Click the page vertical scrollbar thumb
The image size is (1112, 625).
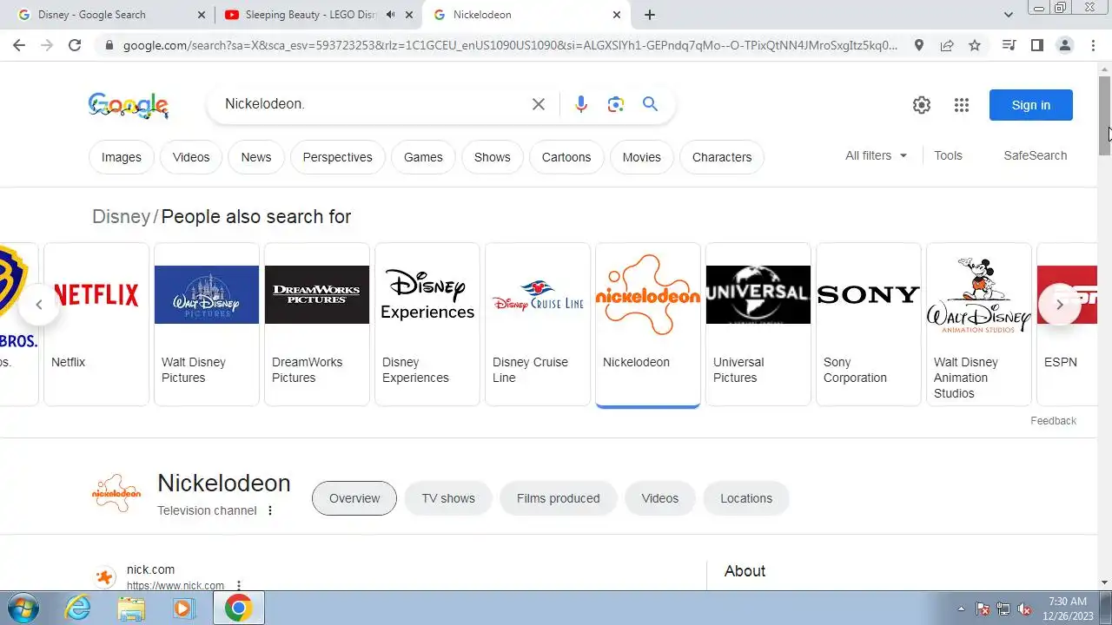[x=1104, y=115]
